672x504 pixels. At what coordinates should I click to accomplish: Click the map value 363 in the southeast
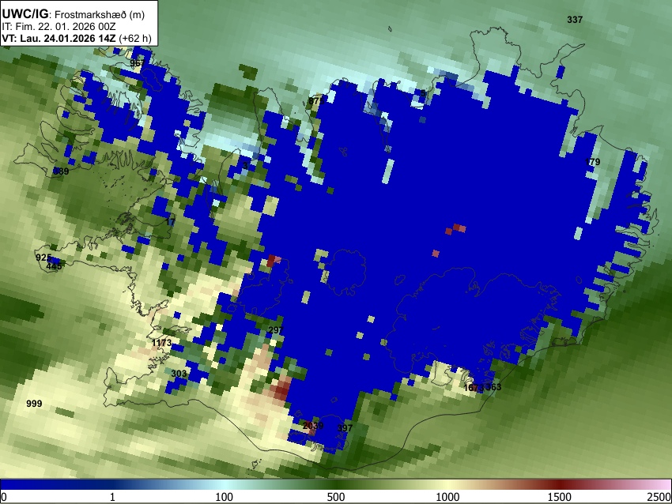[493, 387]
